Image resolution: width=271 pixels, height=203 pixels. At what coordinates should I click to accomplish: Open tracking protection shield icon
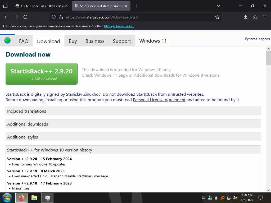pos(54,17)
